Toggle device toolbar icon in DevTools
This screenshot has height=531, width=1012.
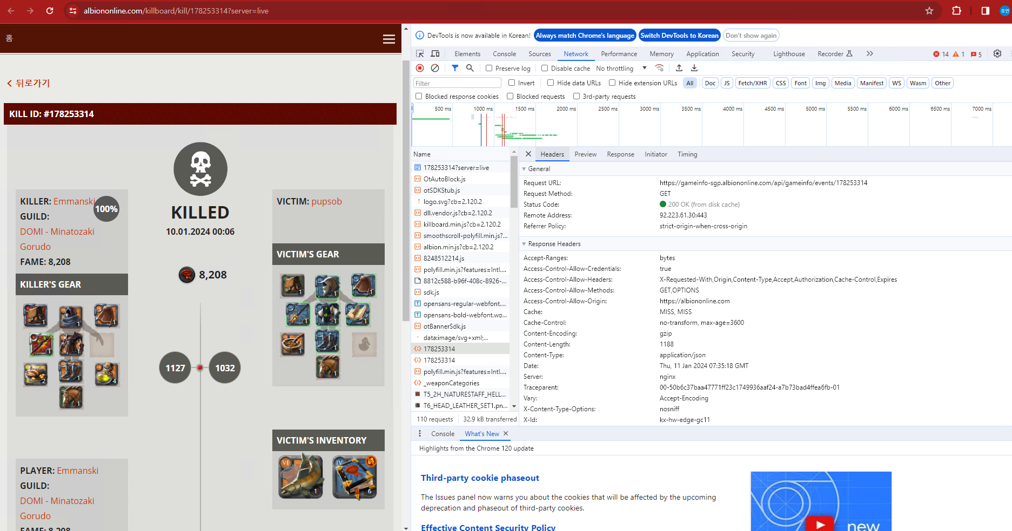coord(435,54)
